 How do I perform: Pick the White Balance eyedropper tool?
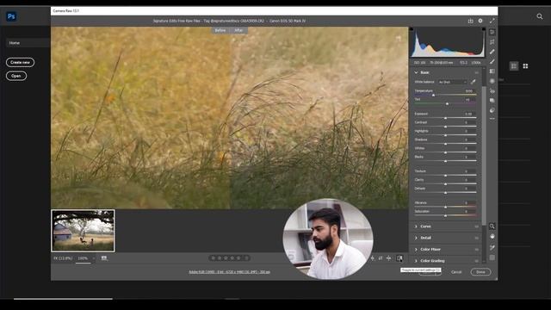473,82
